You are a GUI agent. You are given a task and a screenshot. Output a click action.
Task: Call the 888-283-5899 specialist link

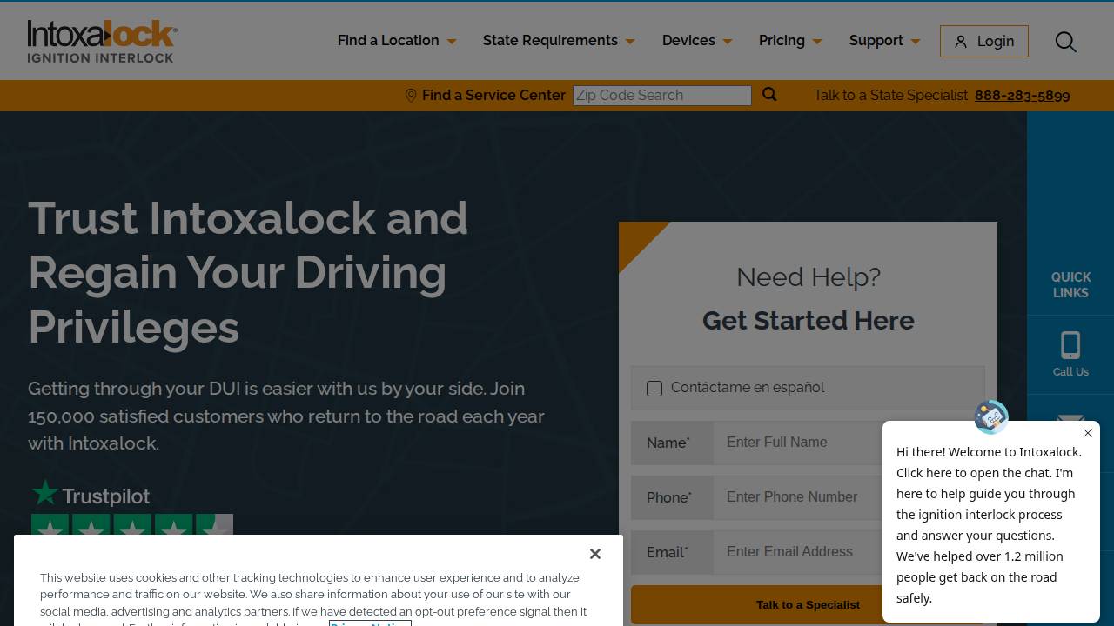tap(1023, 96)
